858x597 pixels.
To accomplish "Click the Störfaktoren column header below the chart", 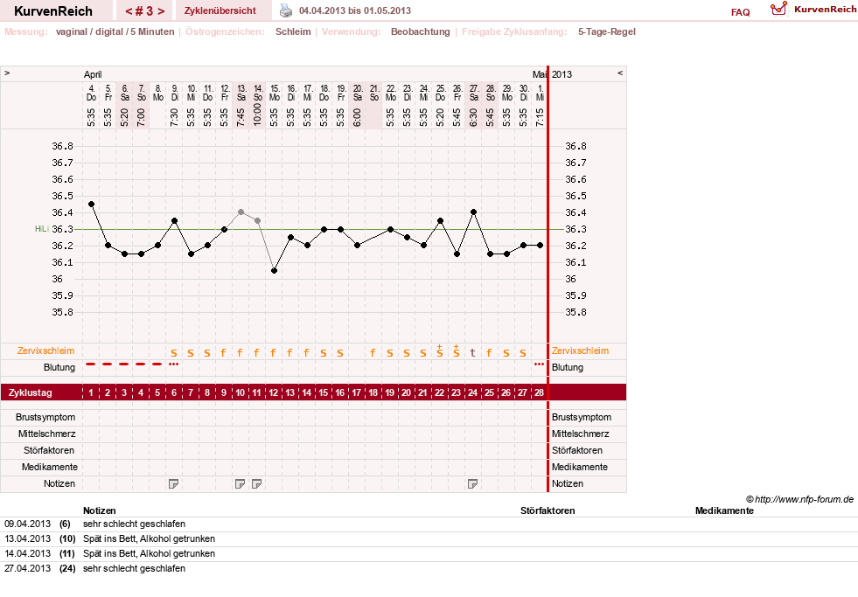I will (x=548, y=510).
